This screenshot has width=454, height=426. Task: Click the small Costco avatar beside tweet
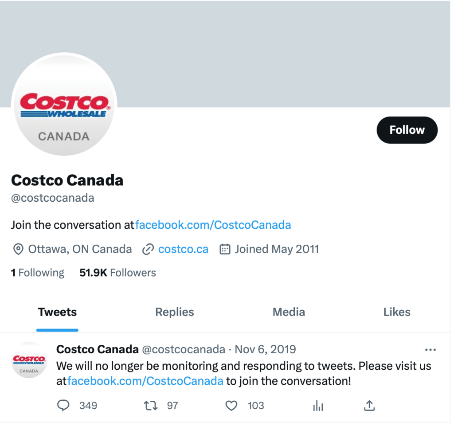point(29,360)
